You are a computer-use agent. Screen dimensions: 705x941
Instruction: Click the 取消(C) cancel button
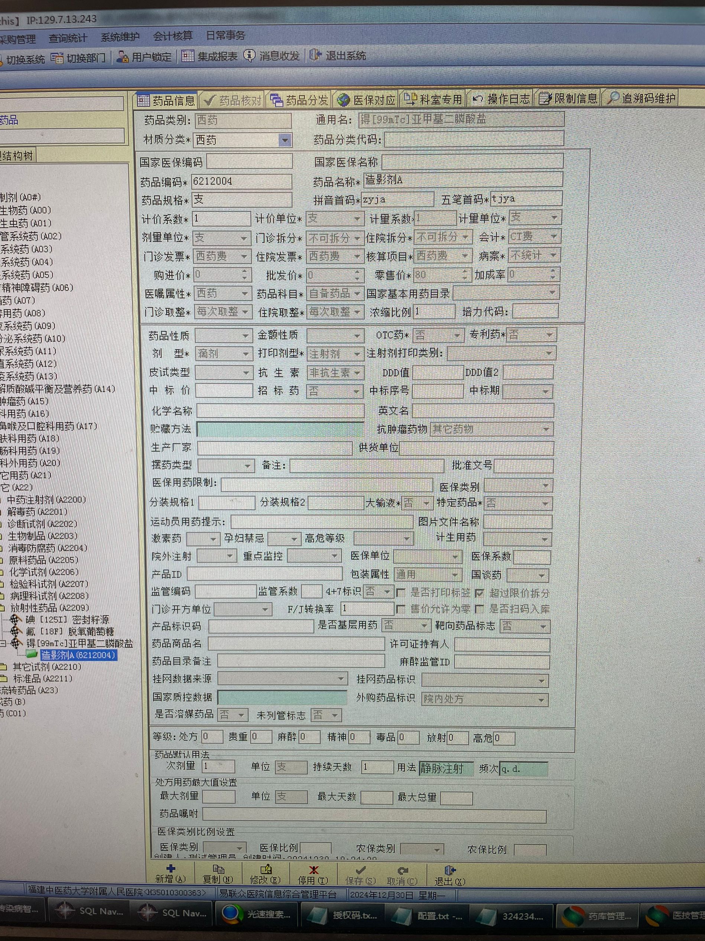click(402, 876)
